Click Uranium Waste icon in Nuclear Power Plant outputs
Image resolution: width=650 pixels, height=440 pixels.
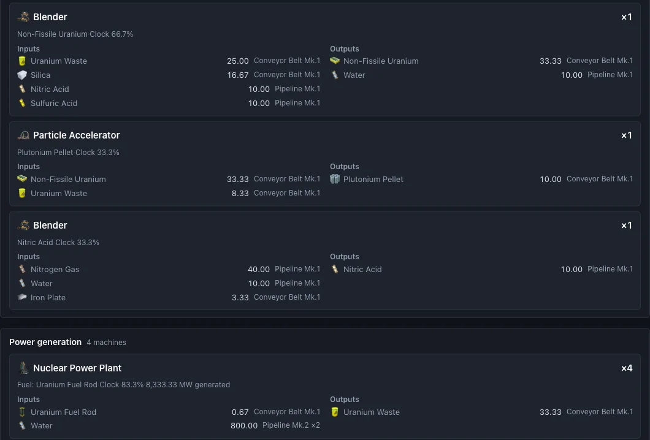[335, 412]
